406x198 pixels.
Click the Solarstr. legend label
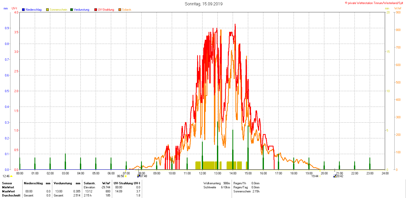coord(127,10)
